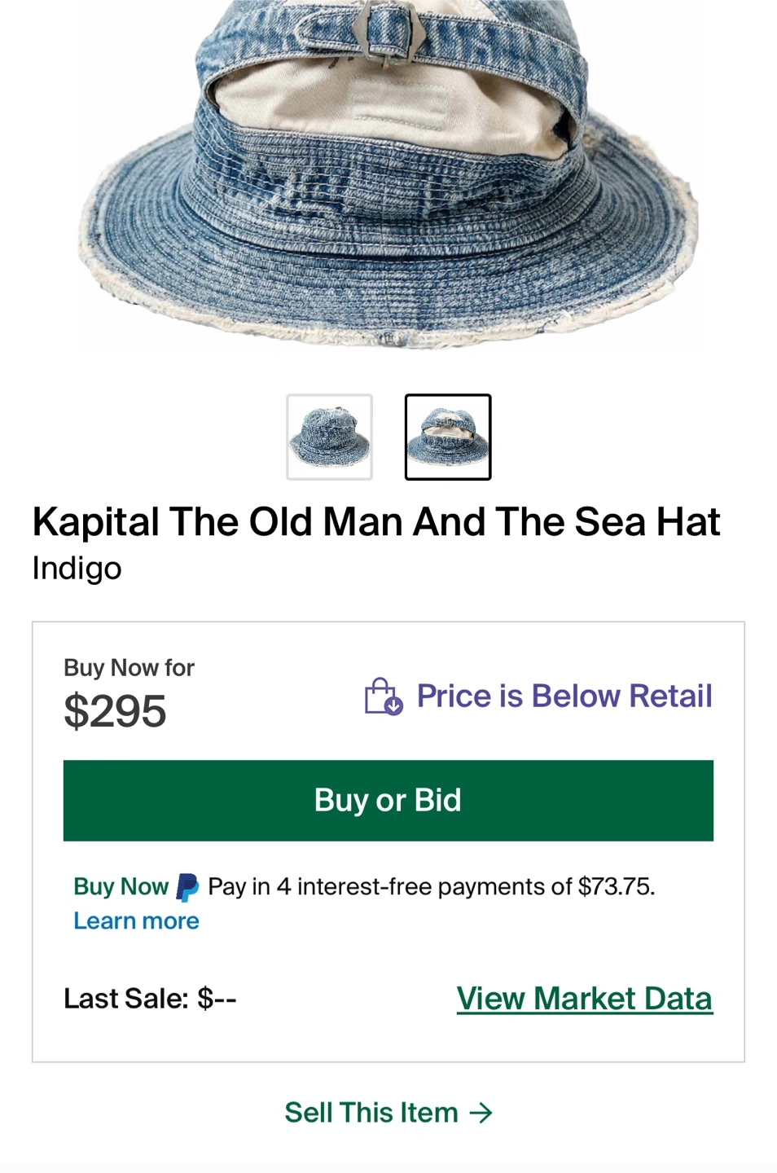777x1173 pixels.
Task: Select the second highlighted hat thumbnail
Action: pos(448,437)
